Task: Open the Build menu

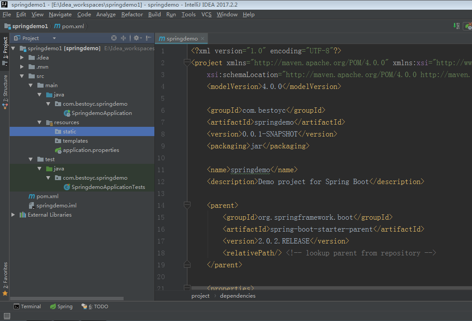Action: pyautogui.click(x=154, y=15)
